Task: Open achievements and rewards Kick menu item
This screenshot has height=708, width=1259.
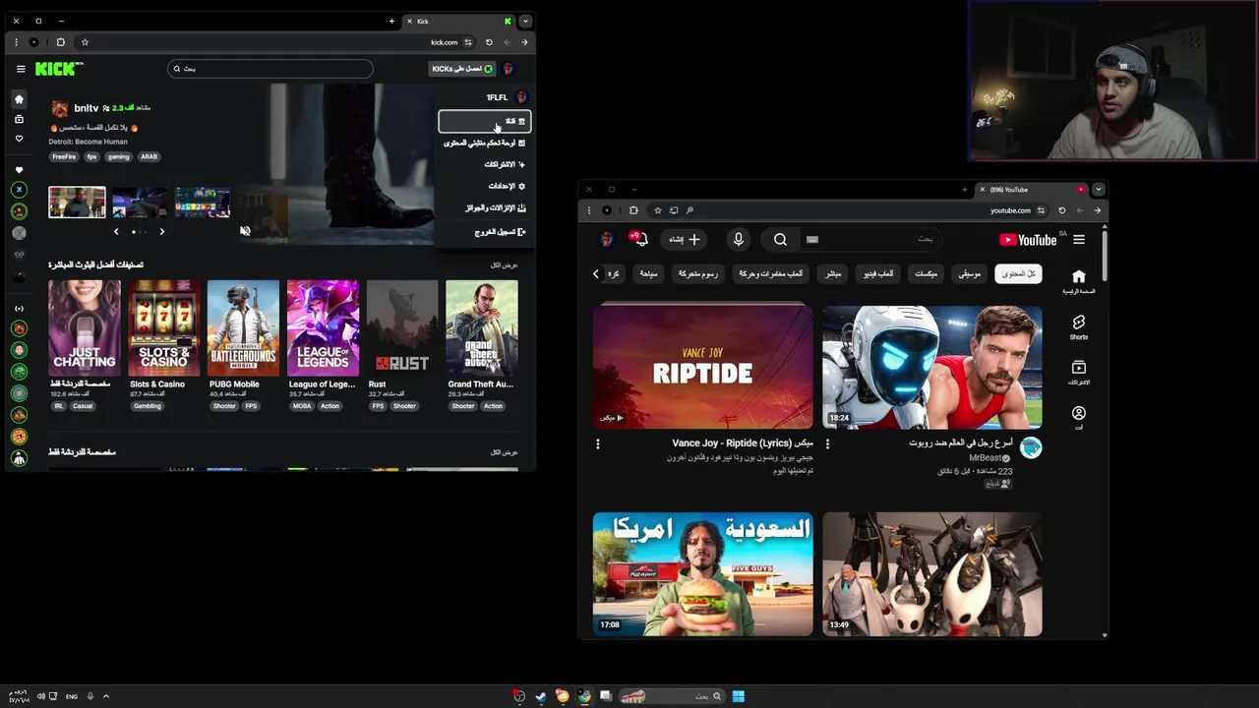Action: (484, 207)
